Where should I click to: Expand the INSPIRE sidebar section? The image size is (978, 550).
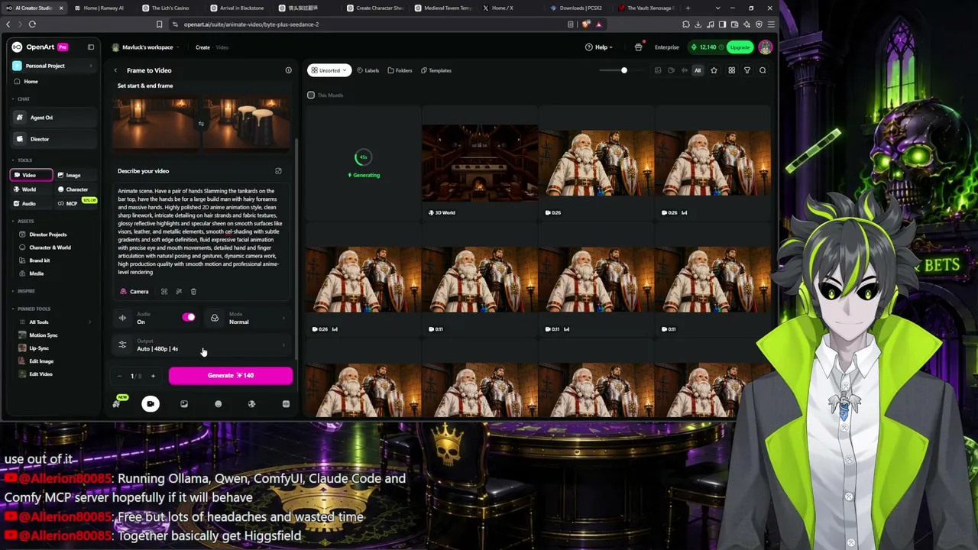(24, 291)
